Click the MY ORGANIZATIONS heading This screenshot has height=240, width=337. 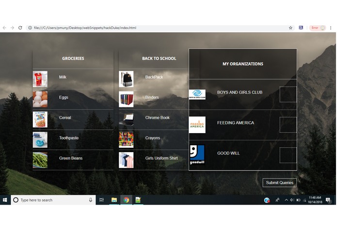point(243,64)
